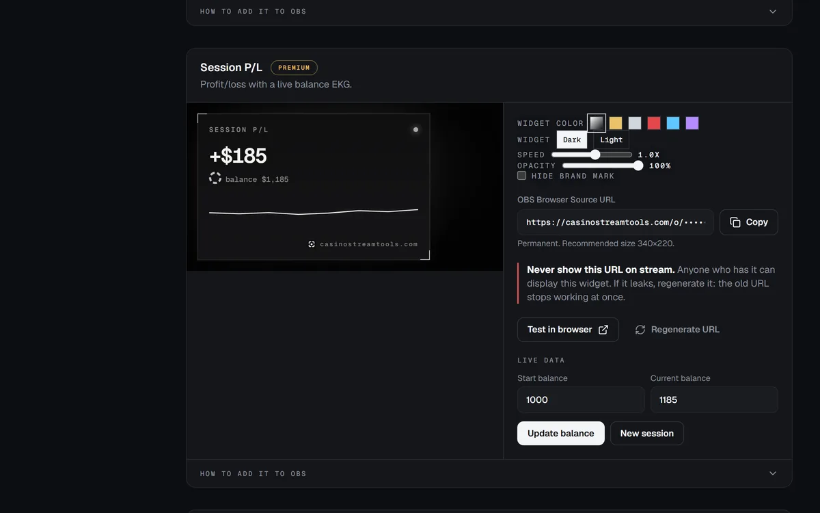Expand How To Add It To OBS below Session P/L

pyautogui.click(x=489, y=473)
